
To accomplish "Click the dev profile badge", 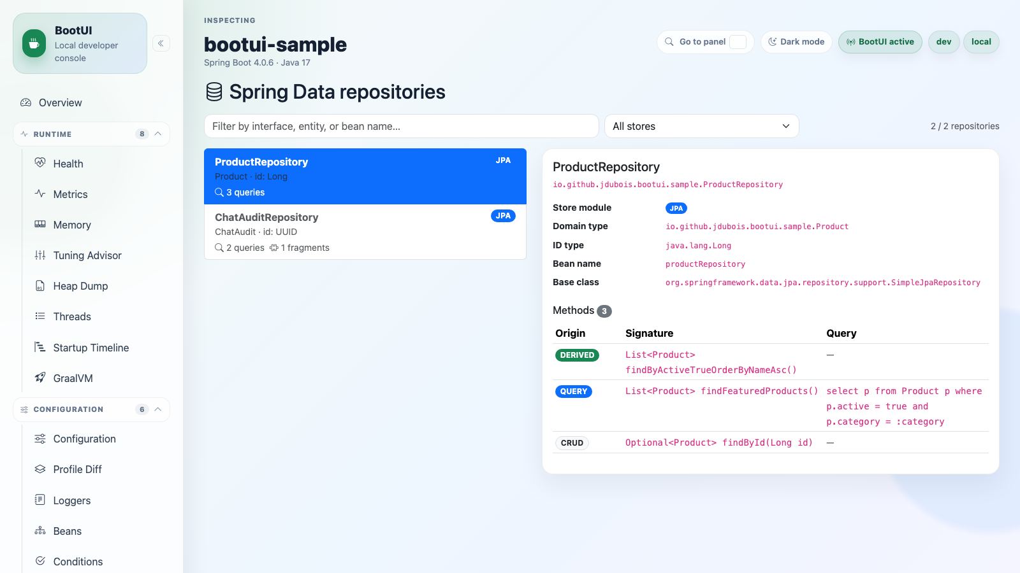I will click(x=943, y=42).
